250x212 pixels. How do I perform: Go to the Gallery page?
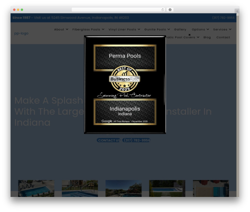(x=180, y=30)
